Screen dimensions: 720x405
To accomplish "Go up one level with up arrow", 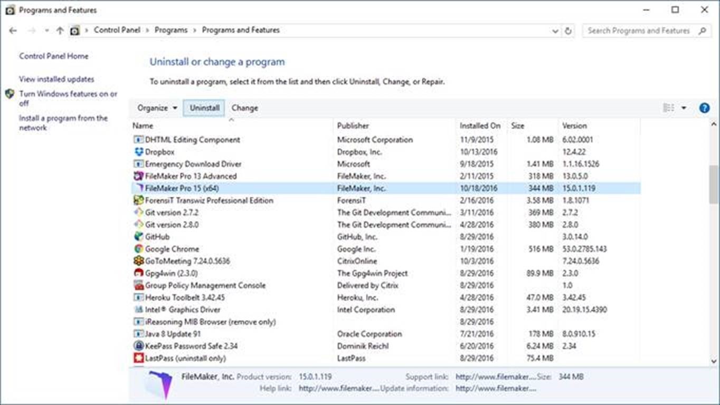I will click(60, 31).
